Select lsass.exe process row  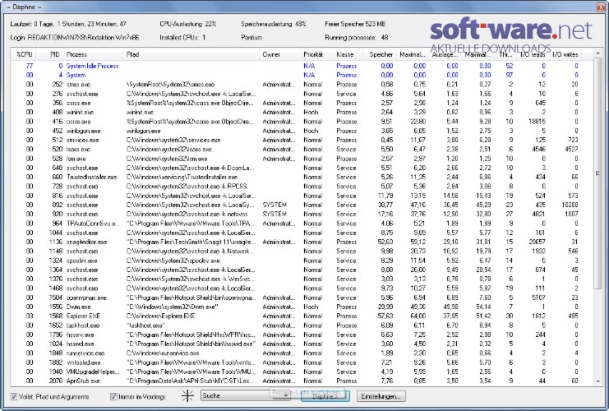coord(298,149)
